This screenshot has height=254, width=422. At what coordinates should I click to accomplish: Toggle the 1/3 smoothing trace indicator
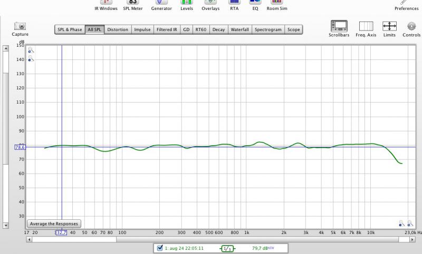pos(227,248)
